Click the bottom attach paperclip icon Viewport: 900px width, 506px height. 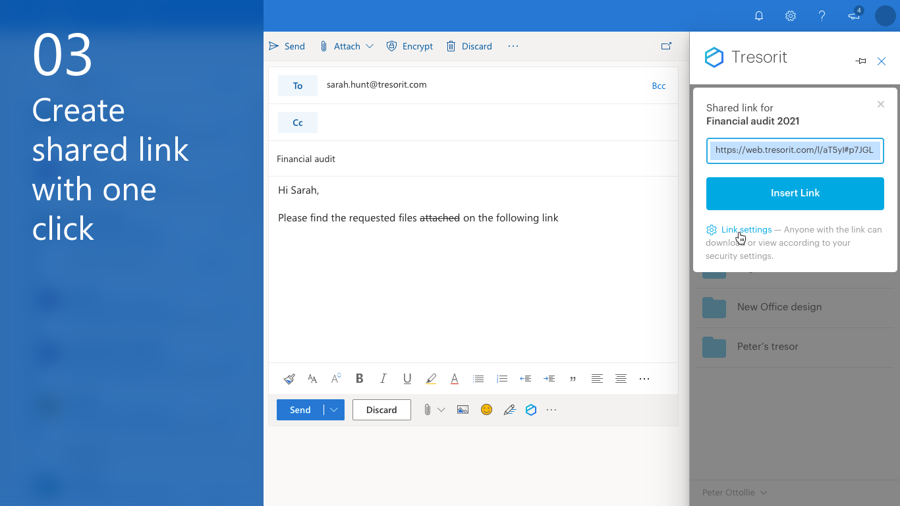point(427,410)
